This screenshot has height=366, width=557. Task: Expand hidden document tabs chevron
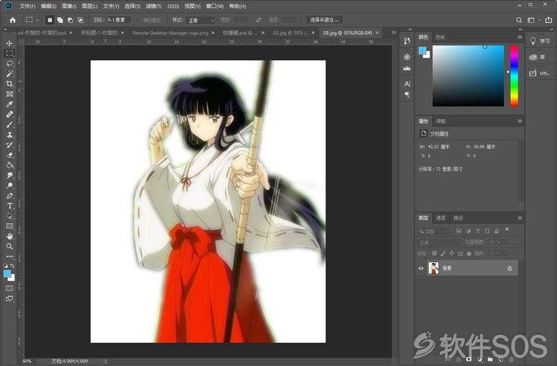(394, 33)
